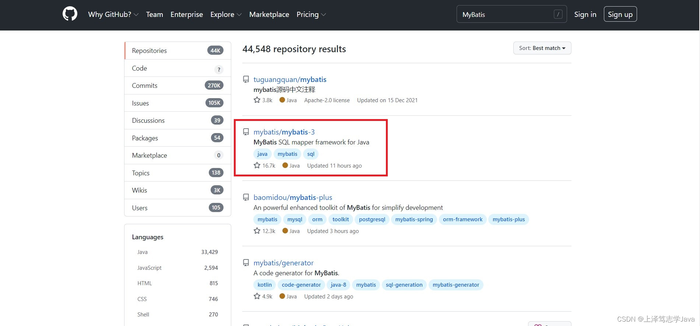
Task: Click the 4.9k star icon
Action: [x=257, y=296]
